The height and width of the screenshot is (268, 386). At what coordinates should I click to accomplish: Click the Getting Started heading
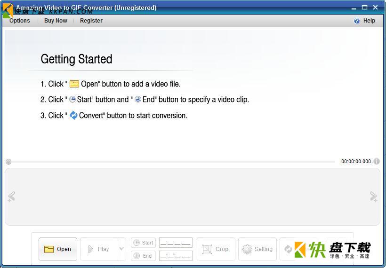pyautogui.click(x=76, y=59)
